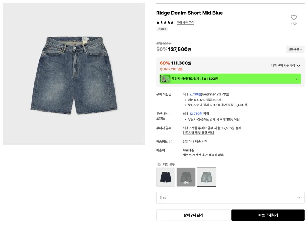Click the Samsung card thumbnail in green banner

coord(165,79)
